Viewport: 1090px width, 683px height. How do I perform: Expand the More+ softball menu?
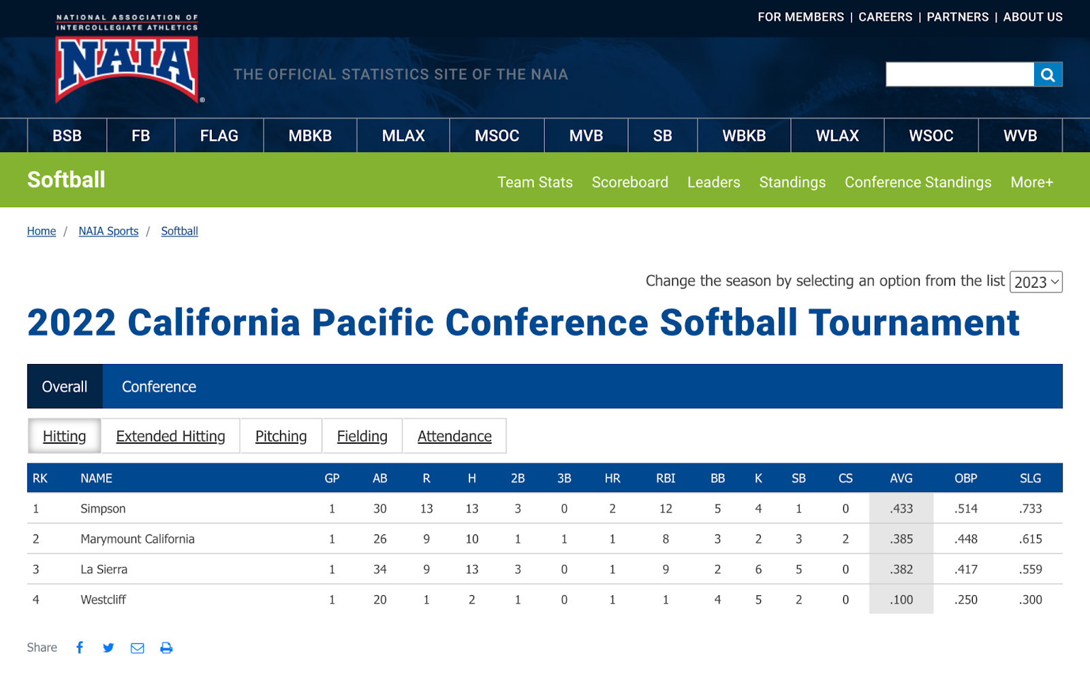tap(1031, 182)
